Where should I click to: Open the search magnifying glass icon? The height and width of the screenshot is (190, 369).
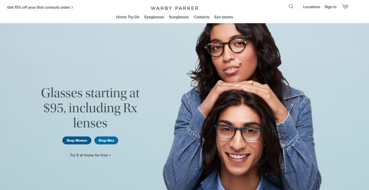pyautogui.click(x=291, y=7)
